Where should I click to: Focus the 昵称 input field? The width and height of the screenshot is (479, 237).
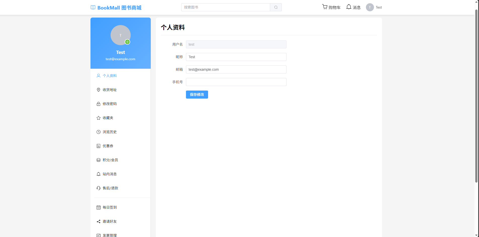click(x=236, y=57)
